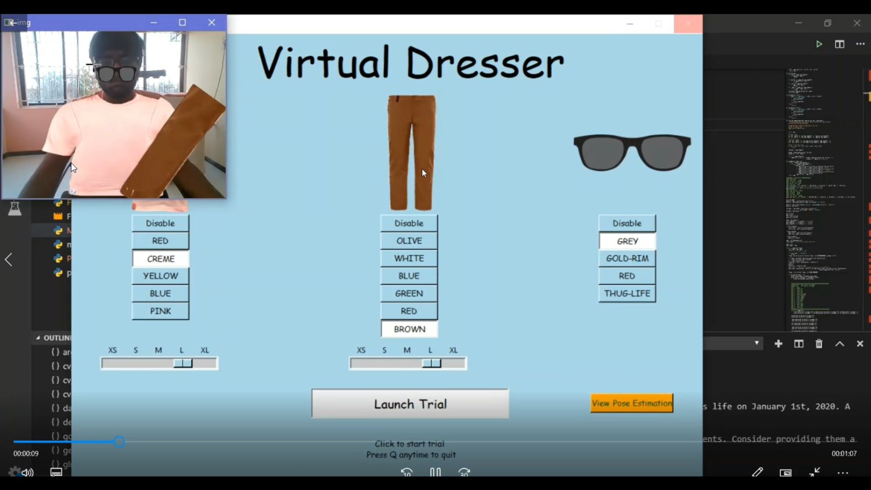The height and width of the screenshot is (490, 871).
Task: Click the video volume speaker icon
Action: (x=27, y=473)
